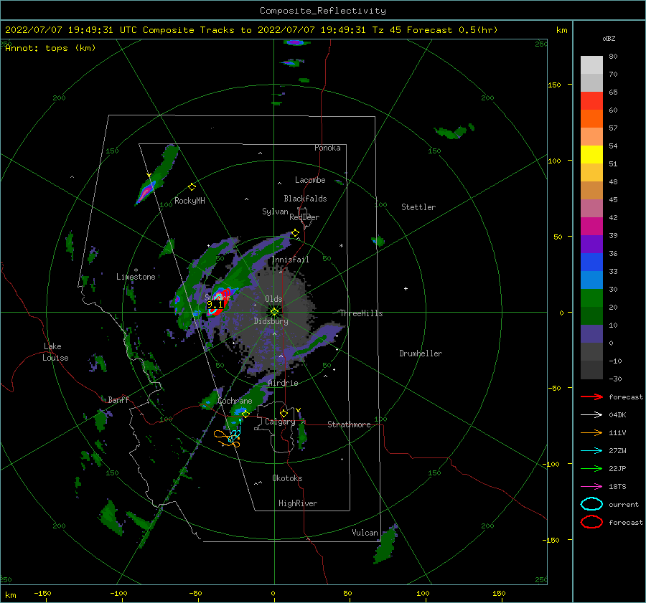
Task: Select the green 22JP track arrow
Action: pyautogui.click(x=591, y=468)
